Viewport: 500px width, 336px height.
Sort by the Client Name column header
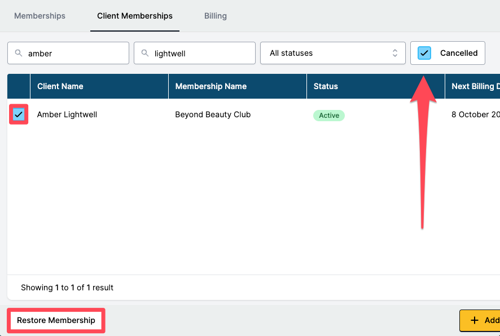60,86
